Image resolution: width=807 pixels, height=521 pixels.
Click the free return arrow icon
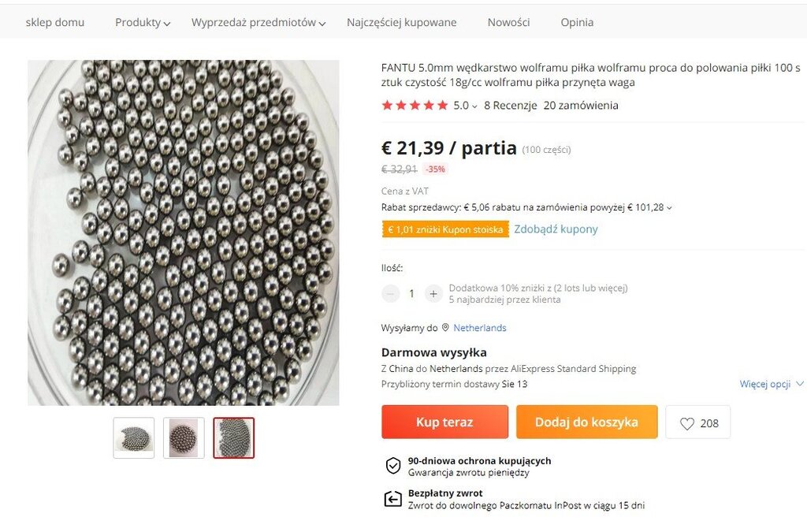[392, 499]
